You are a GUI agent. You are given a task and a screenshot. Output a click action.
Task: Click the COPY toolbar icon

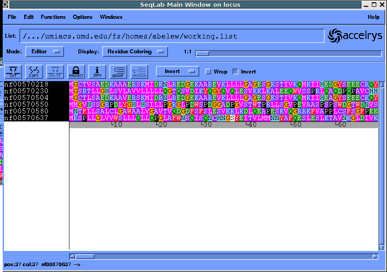(34, 72)
